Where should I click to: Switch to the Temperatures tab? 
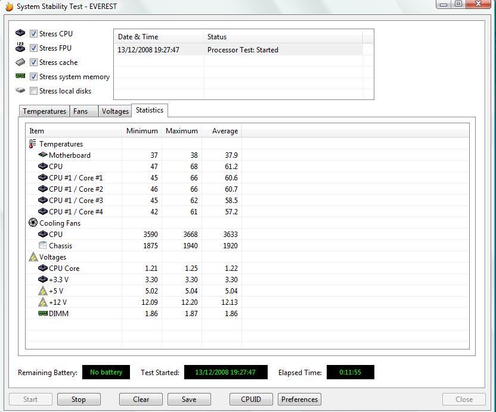(x=44, y=111)
